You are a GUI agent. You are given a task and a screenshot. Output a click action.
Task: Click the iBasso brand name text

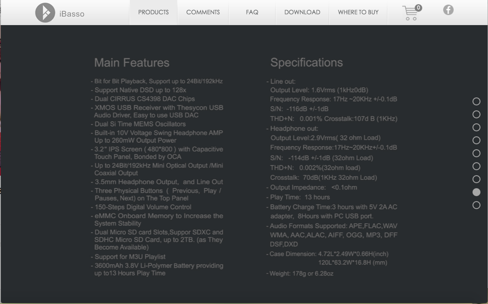click(x=72, y=13)
